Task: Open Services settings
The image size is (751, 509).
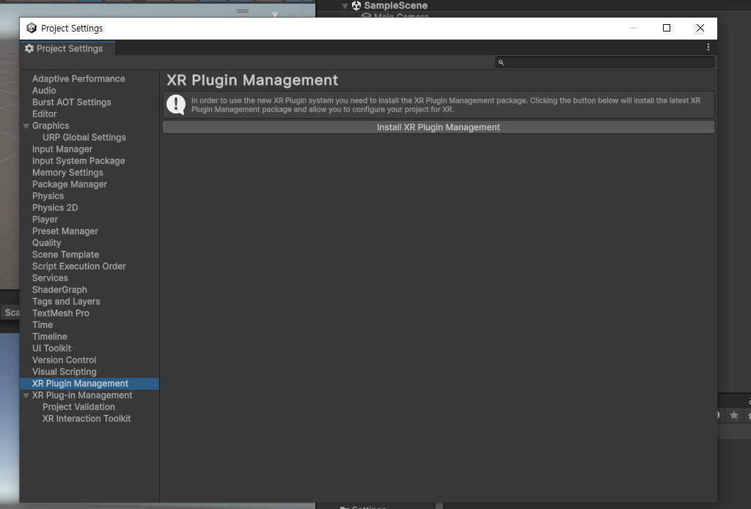Action: (50, 278)
